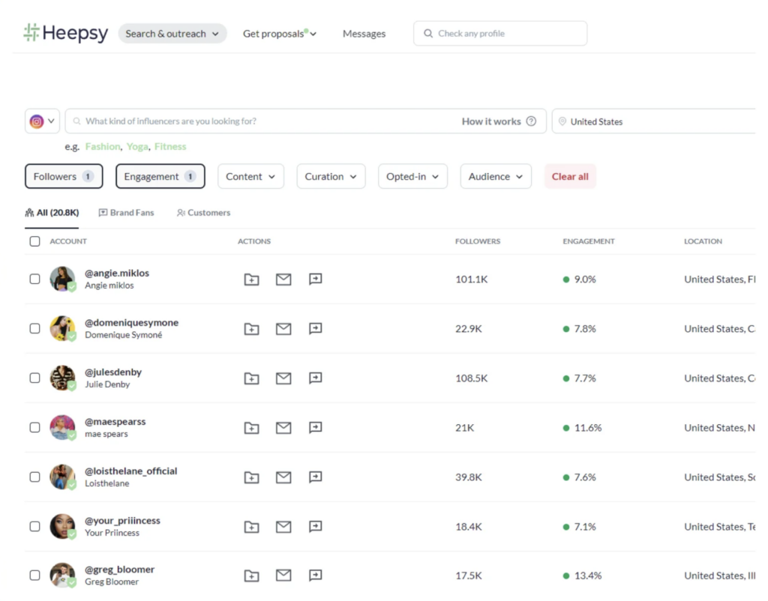Click add-to-list folder icon for @loisthelane_official
The width and height of the screenshot is (768, 601).
coord(252,477)
